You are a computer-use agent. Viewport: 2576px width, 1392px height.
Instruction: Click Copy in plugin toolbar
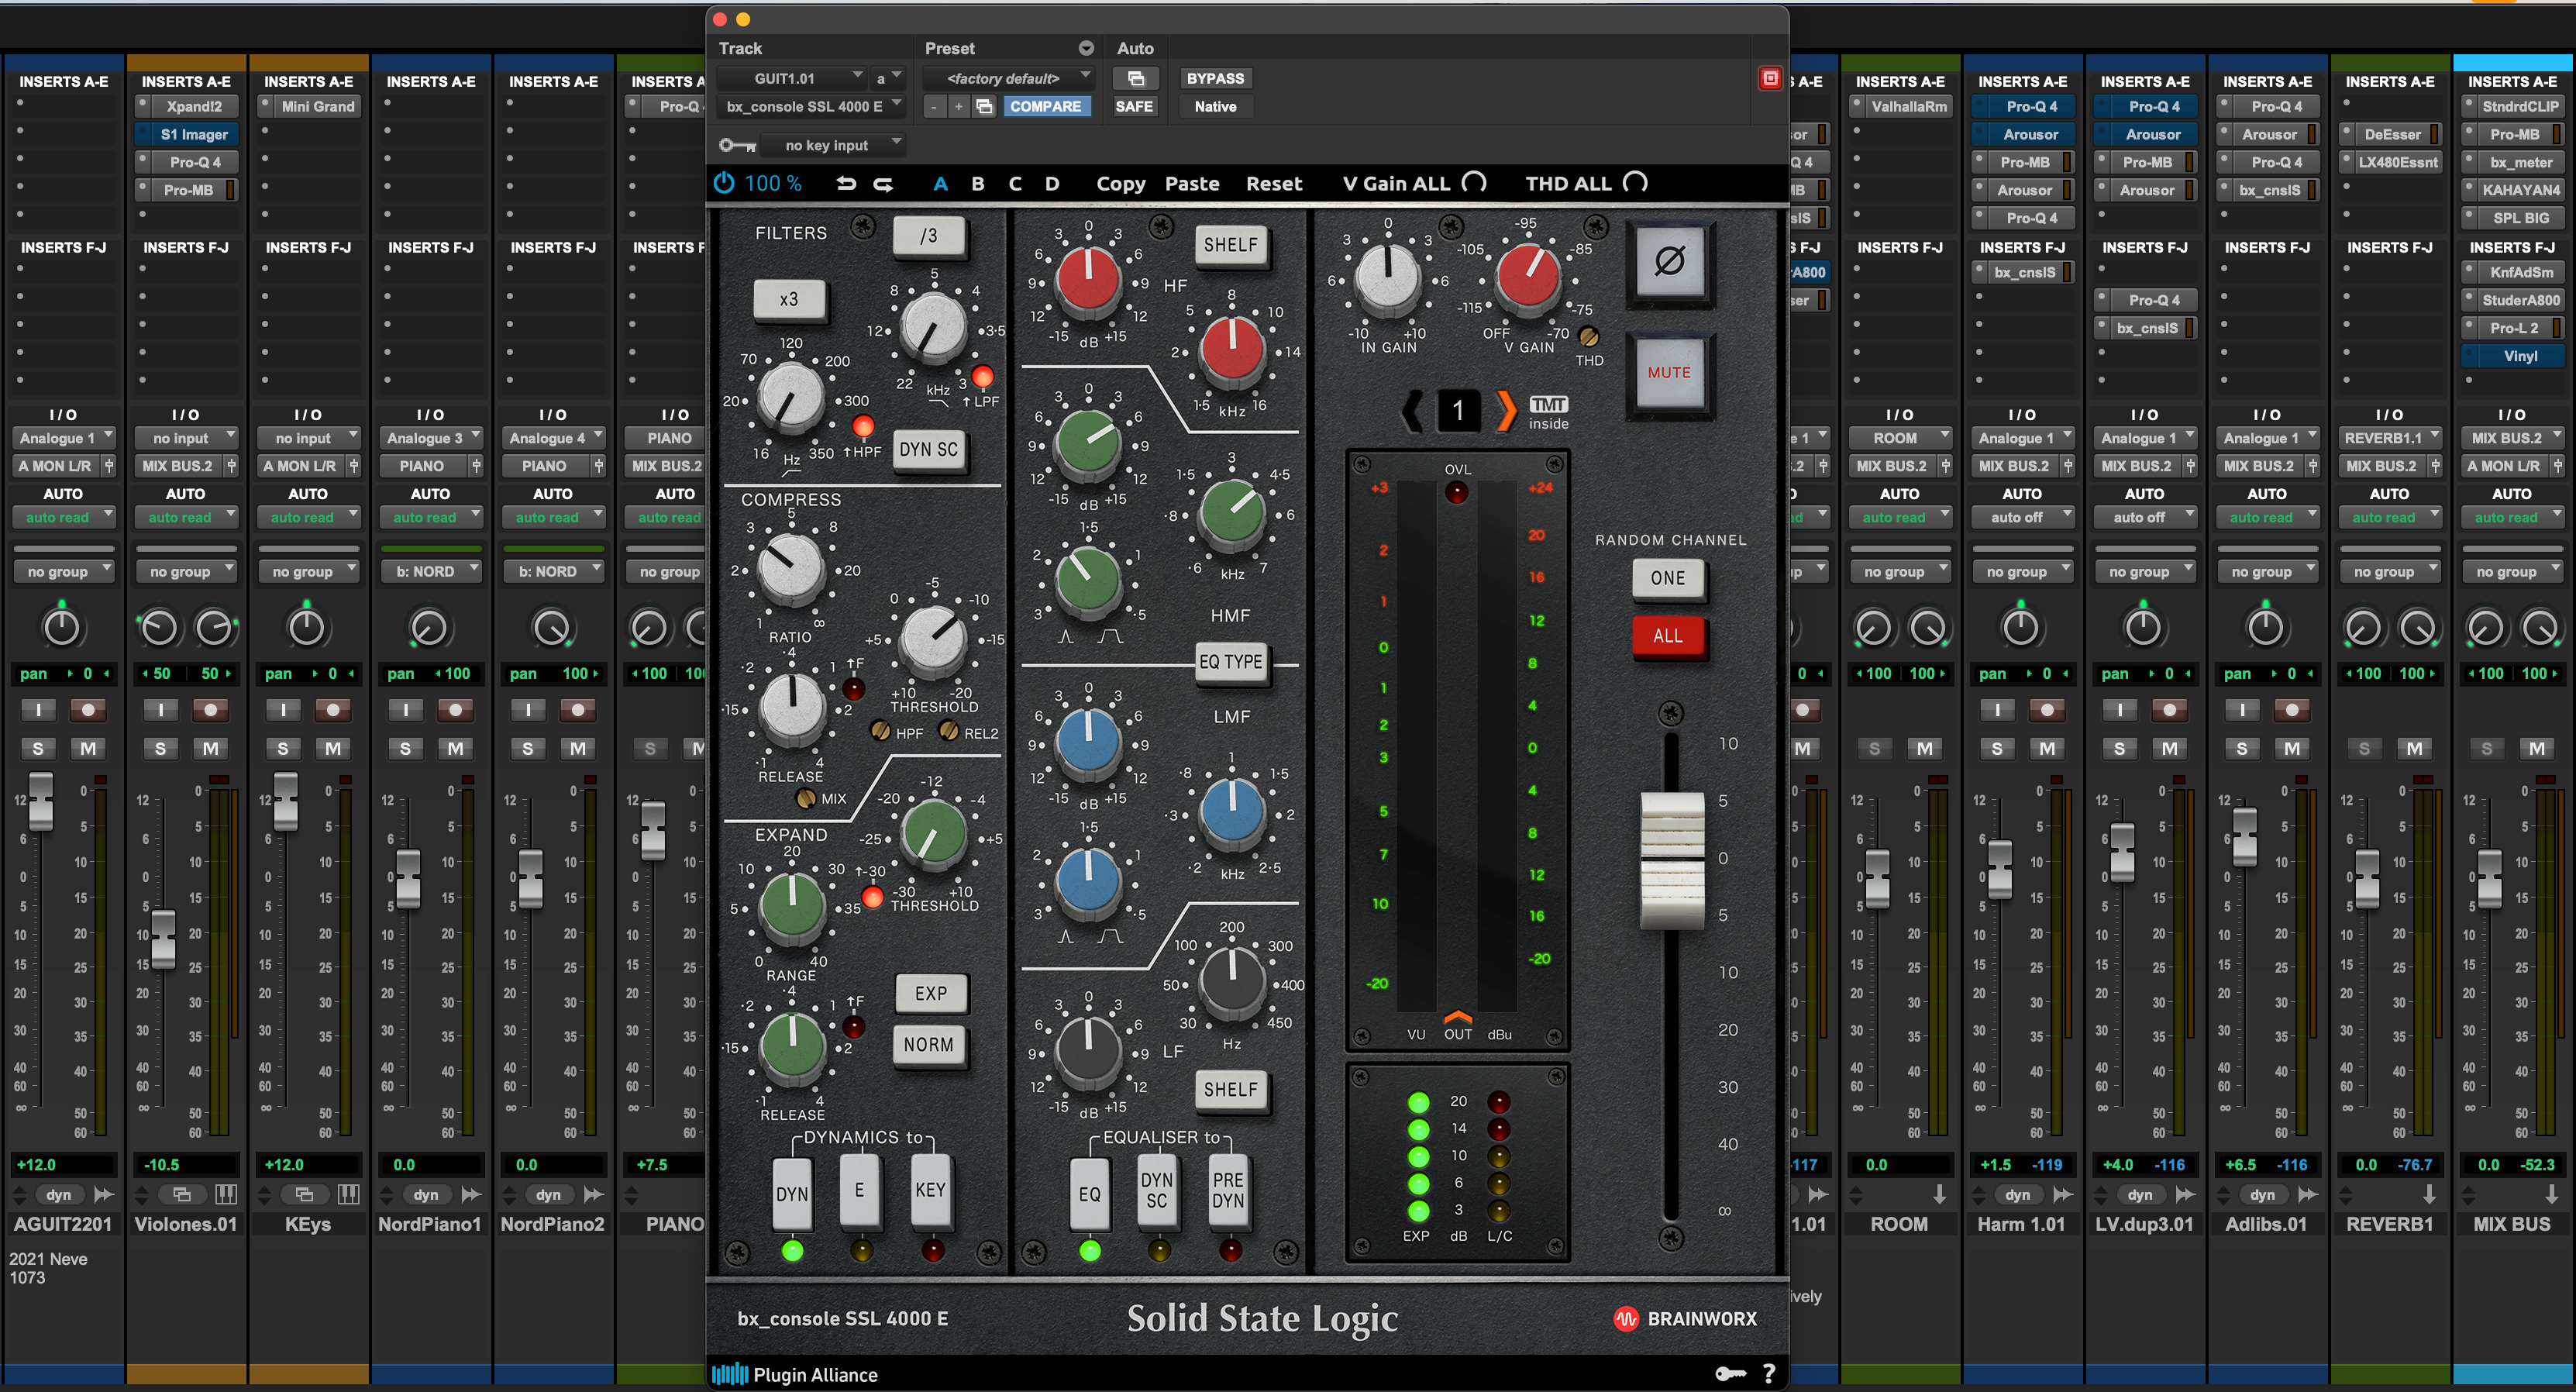coord(1121,184)
